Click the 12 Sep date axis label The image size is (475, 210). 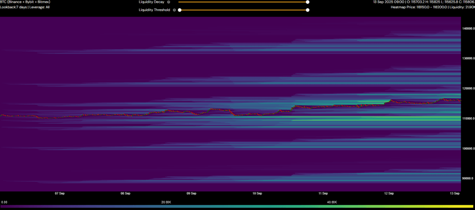pyautogui.click(x=389, y=193)
